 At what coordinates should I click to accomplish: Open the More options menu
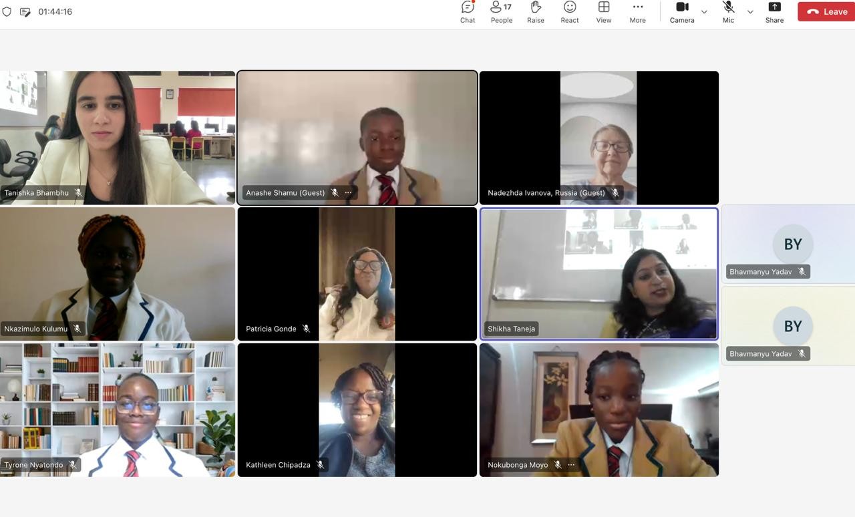637,11
